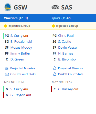Click the lock icon beside Spurs Projected Minutes
The height and width of the screenshot is (114, 96).
click(x=55, y=68)
